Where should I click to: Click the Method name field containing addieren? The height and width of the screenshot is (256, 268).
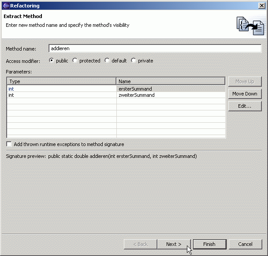pos(154,48)
